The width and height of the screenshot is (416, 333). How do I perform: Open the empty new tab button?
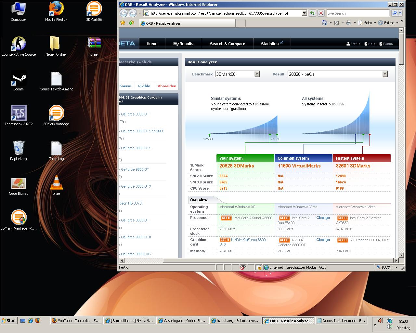point(241,23)
